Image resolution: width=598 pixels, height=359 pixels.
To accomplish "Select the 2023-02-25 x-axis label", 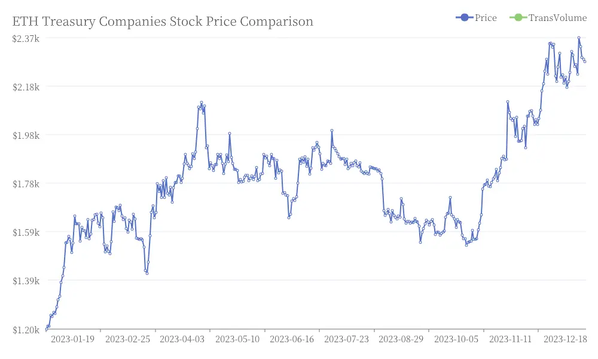I will (x=127, y=339).
